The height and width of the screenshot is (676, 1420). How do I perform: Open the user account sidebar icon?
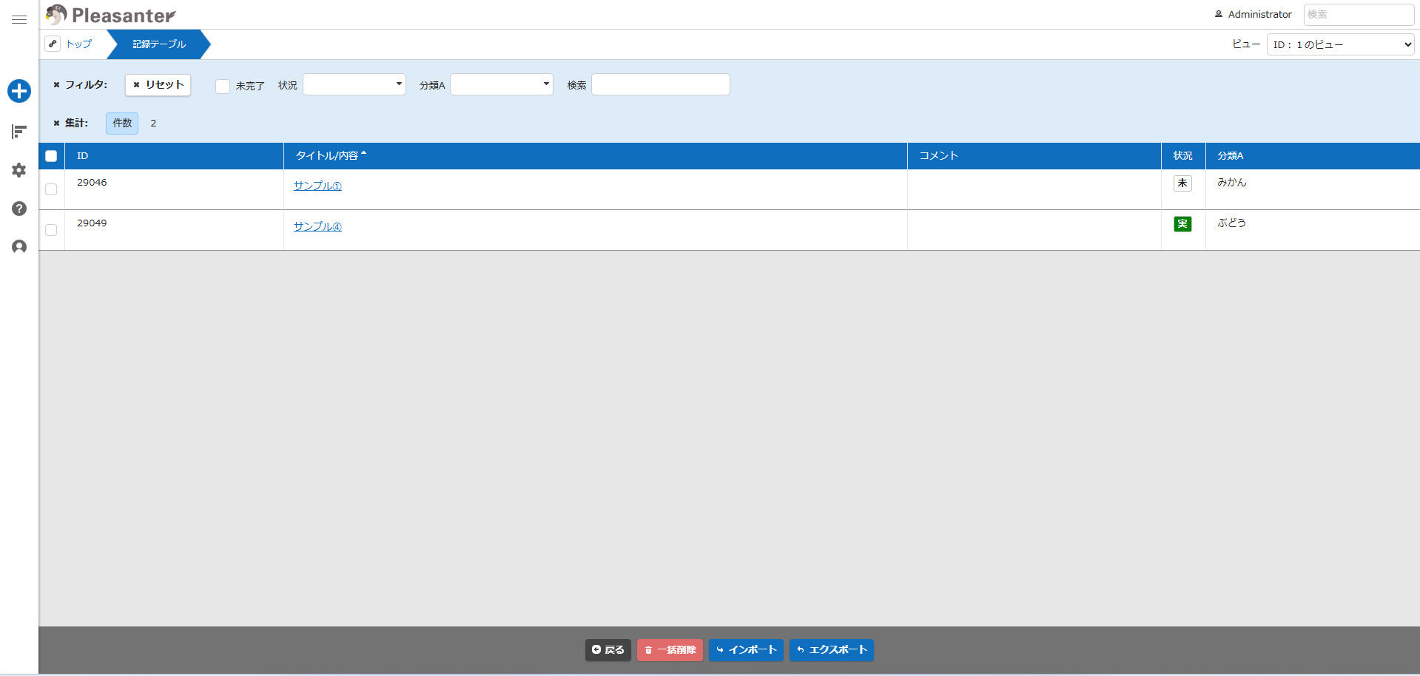(19, 247)
